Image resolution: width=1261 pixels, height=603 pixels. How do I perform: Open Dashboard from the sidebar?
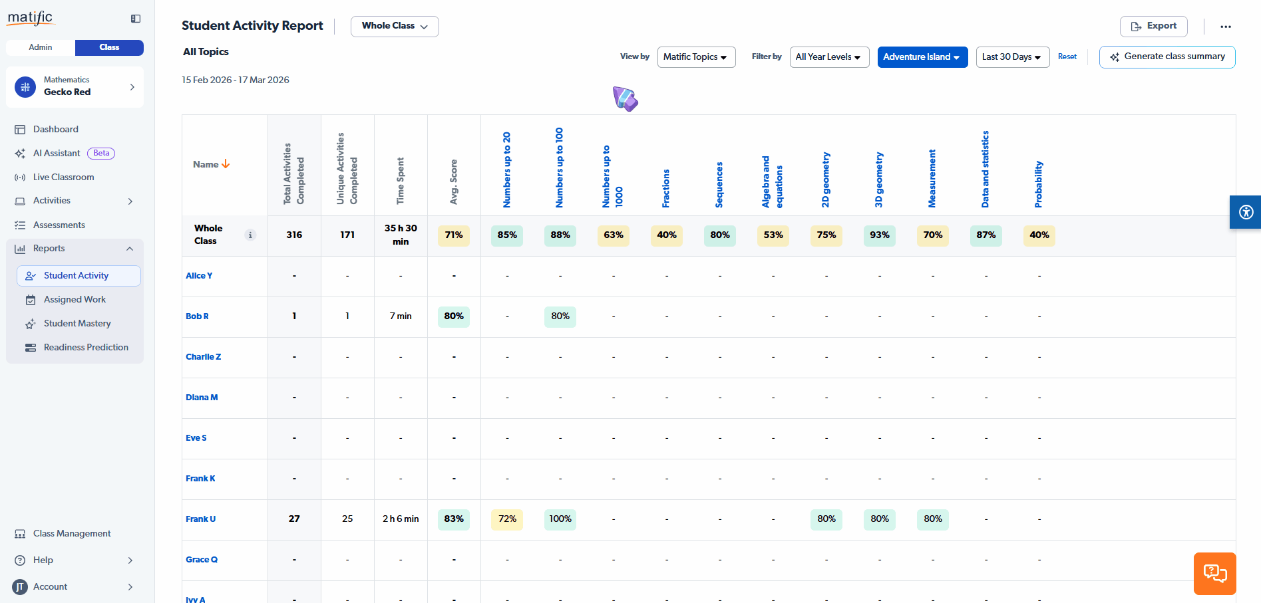coord(56,129)
